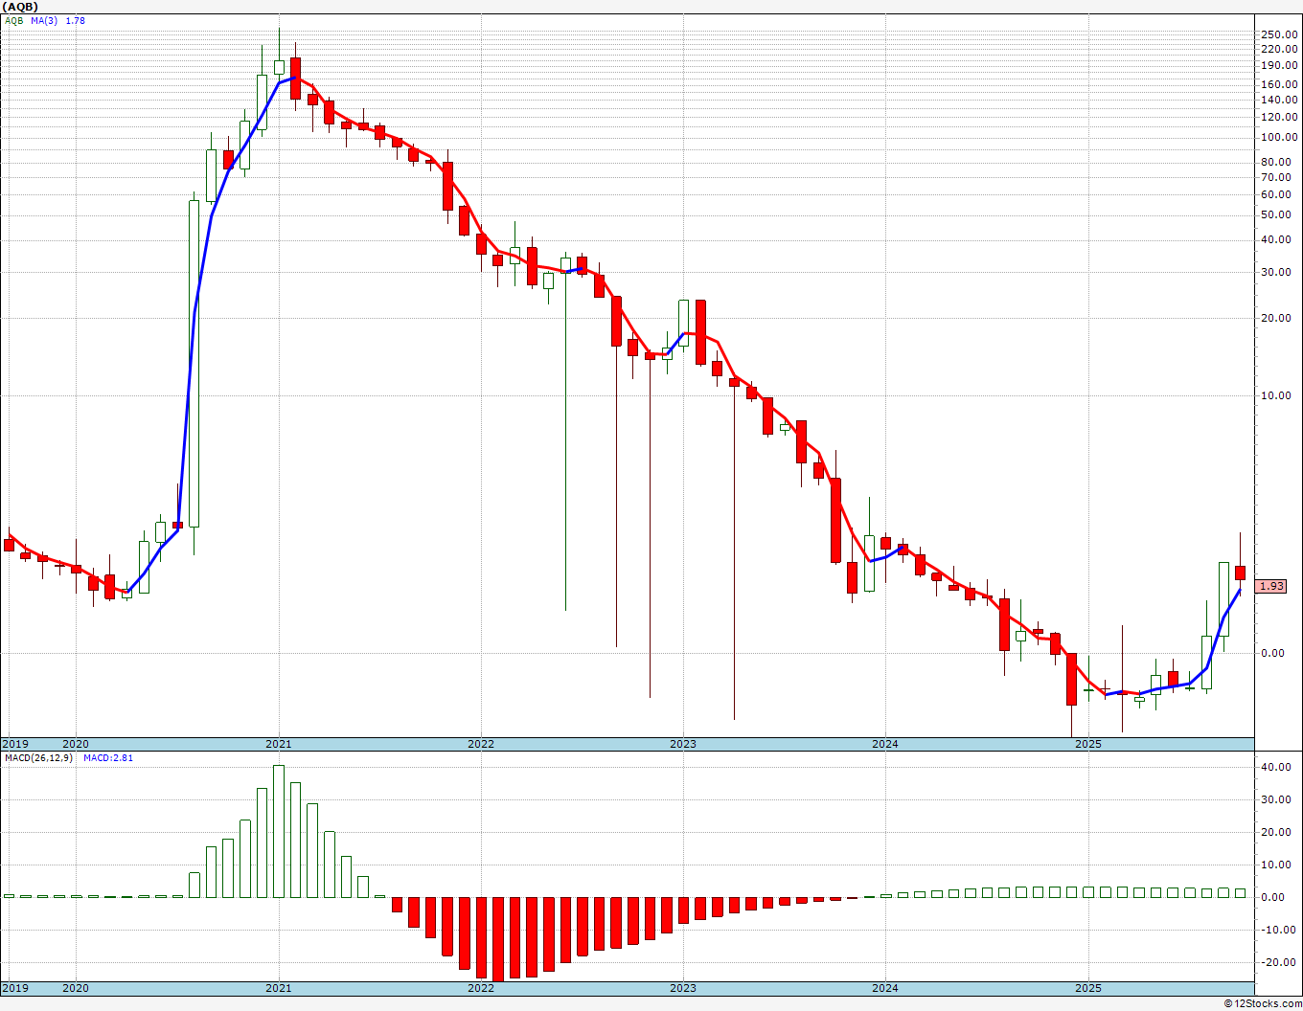This screenshot has width=1303, height=1011.
Task: Select 2021 on the price chart timeline
Action: pyautogui.click(x=278, y=744)
